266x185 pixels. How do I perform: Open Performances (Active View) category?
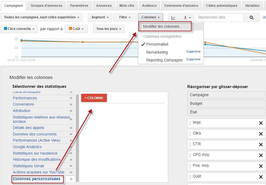(37, 141)
